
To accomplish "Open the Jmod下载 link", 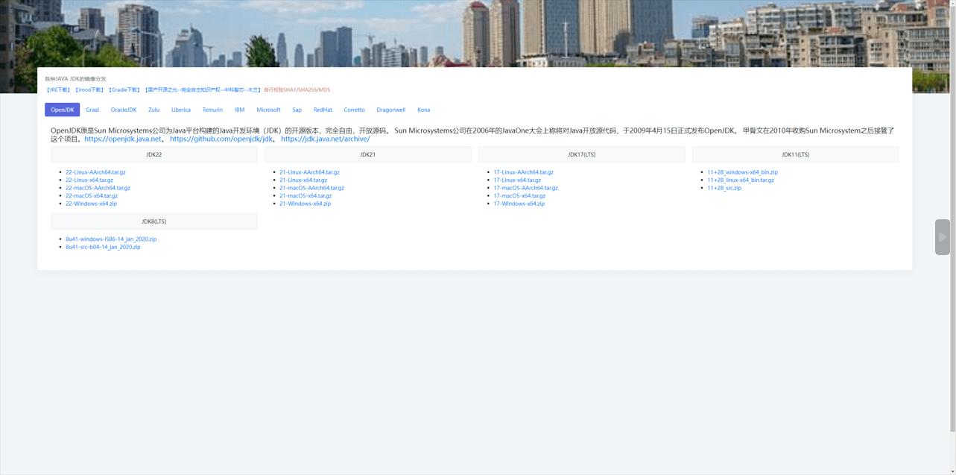I will coord(89,90).
